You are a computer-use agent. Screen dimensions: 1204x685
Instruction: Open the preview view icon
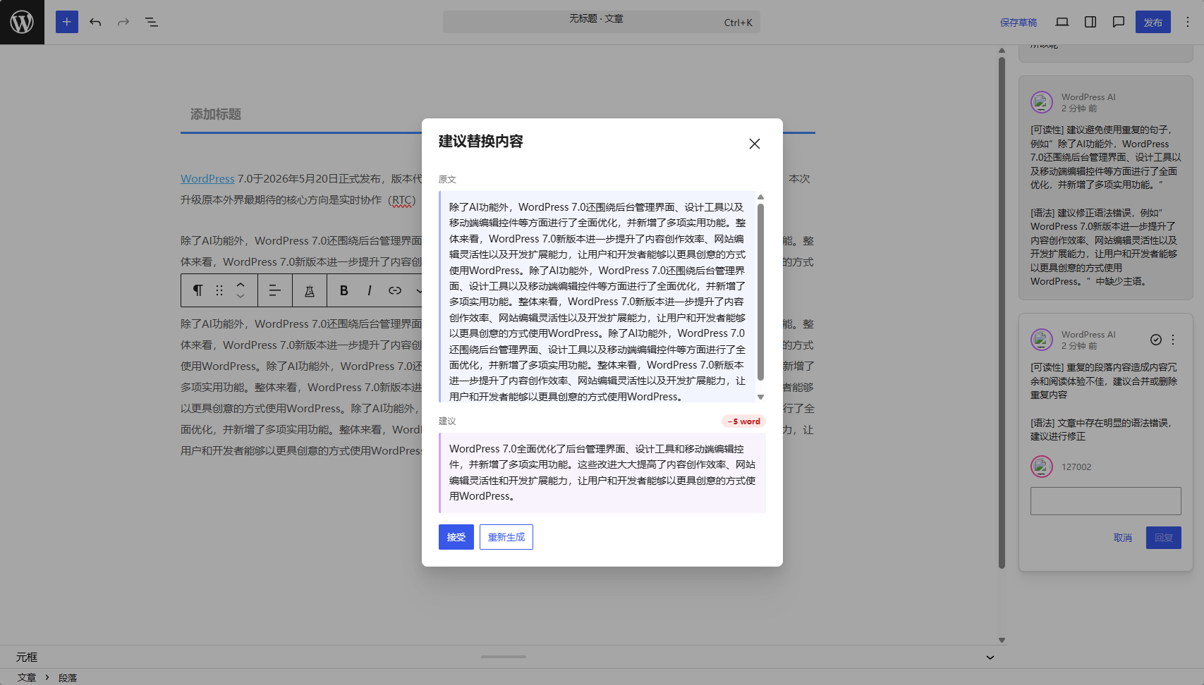coord(1062,22)
